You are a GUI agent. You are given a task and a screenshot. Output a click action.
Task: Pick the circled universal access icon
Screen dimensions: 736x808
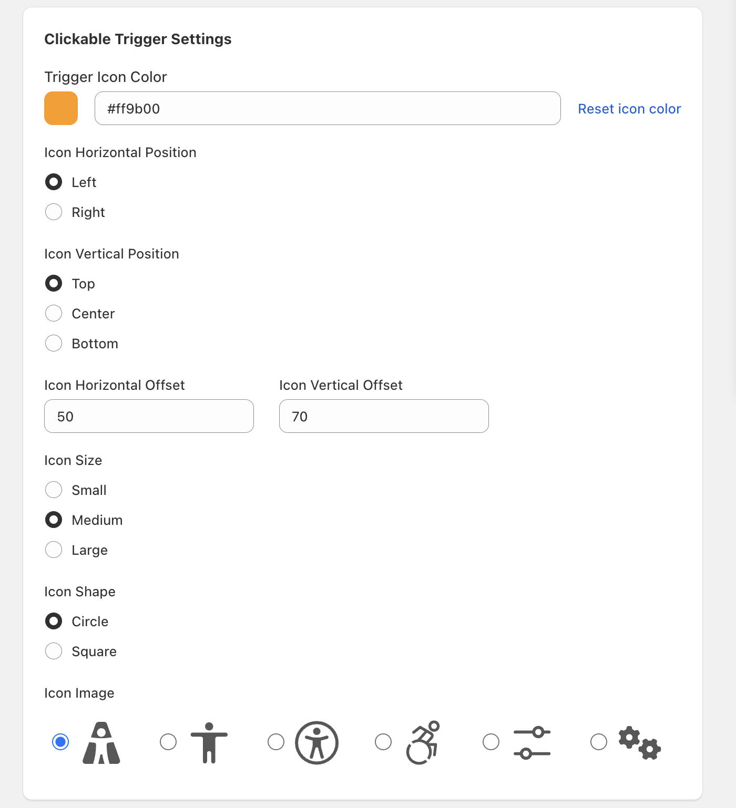pyautogui.click(x=276, y=742)
